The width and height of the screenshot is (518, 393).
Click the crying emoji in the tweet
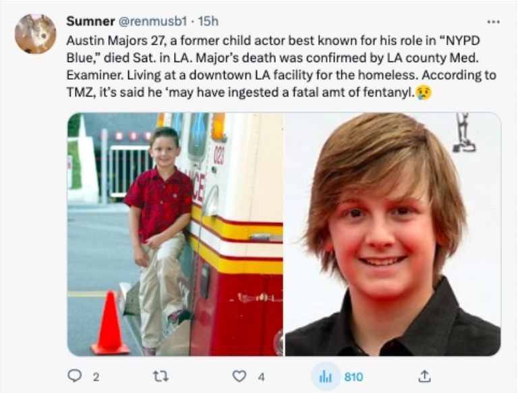point(424,91)
